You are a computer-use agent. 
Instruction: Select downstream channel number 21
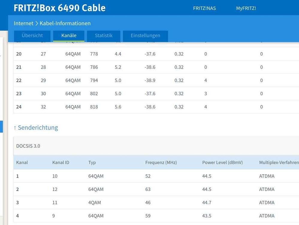click(x=19, y=67)
